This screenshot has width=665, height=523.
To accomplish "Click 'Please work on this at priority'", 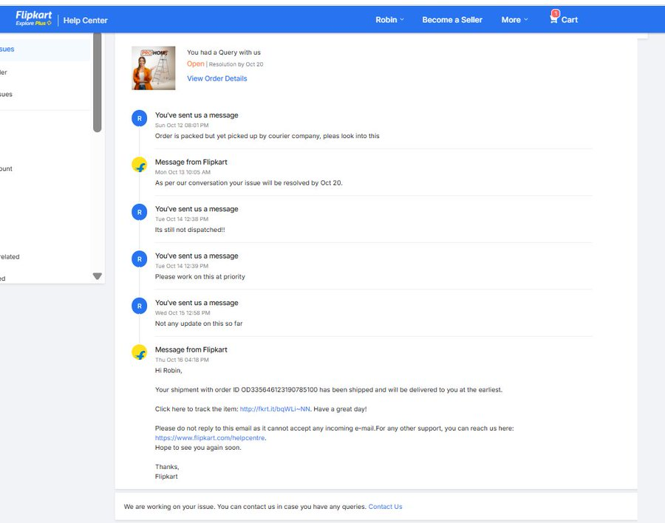I will point(199,276).
